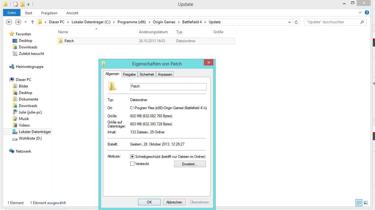Open Downloads under Favoriten

(28, 47)
